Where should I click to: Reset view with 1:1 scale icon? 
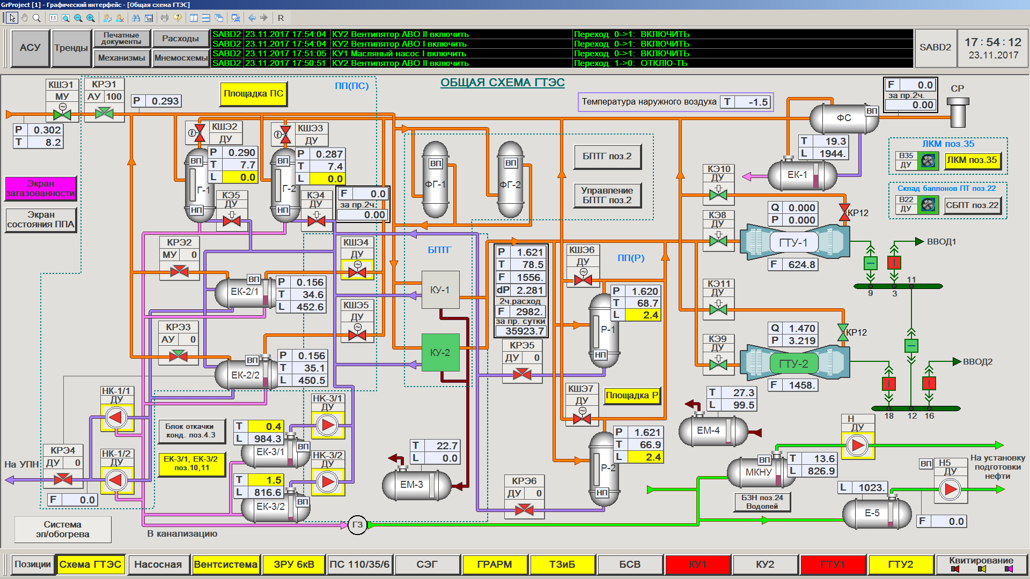click(53, 18)
